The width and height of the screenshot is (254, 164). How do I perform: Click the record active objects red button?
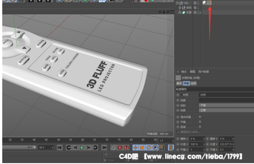pyautogui.click(x=120, y=148)
